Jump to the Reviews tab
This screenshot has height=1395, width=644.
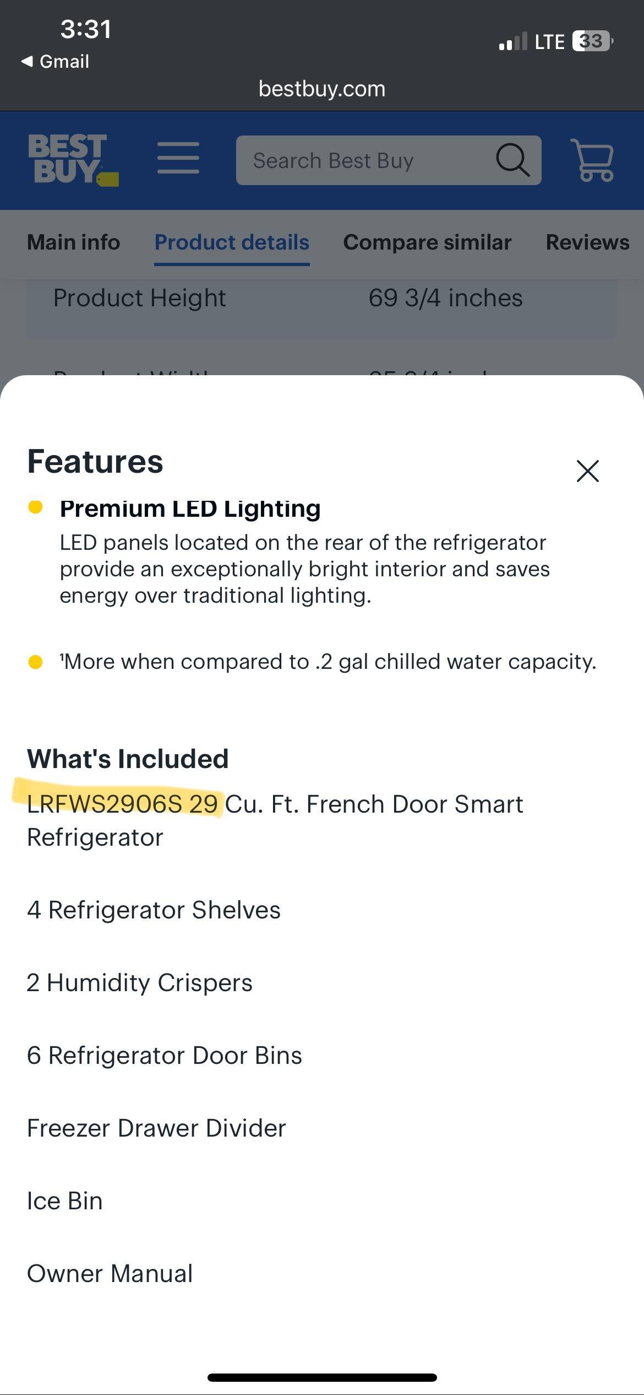tap(587, 242)
